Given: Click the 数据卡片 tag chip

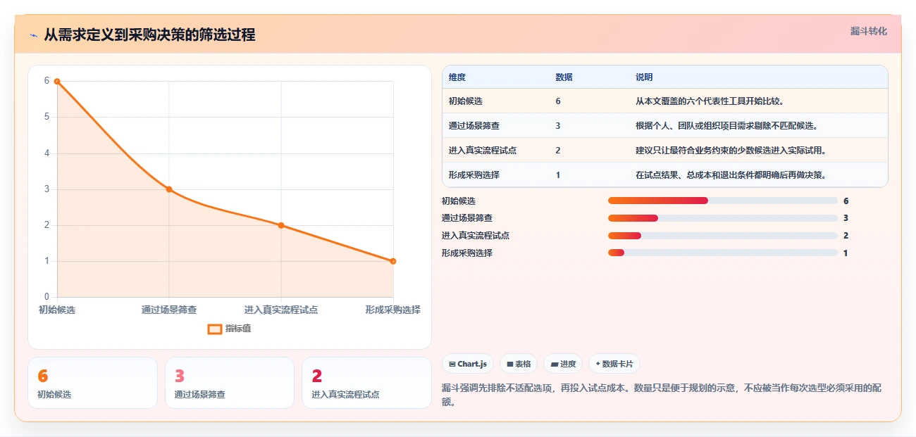Looking at the screenshot, I should pyautogui.click(x=614, y=364).
